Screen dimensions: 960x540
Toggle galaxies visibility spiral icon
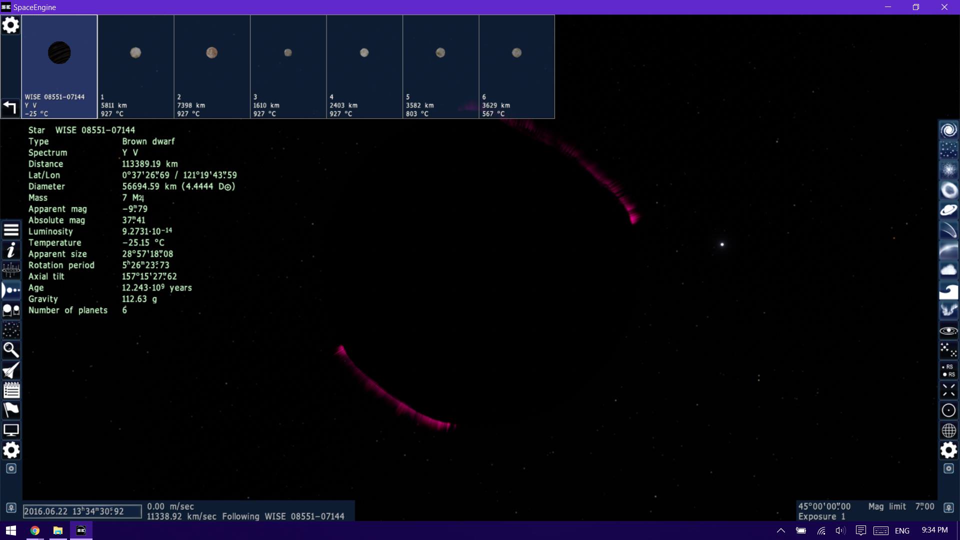pos(948,130)
